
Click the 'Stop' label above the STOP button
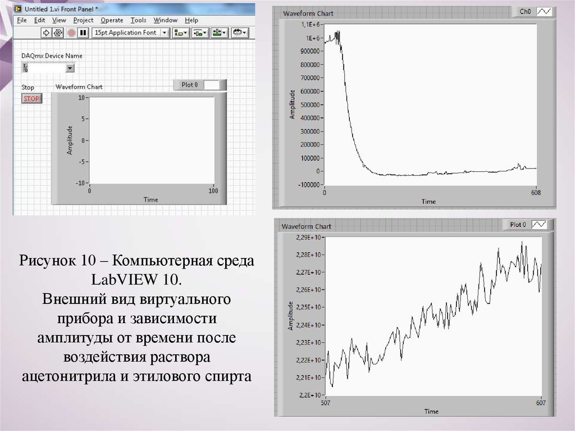point(28,87)
